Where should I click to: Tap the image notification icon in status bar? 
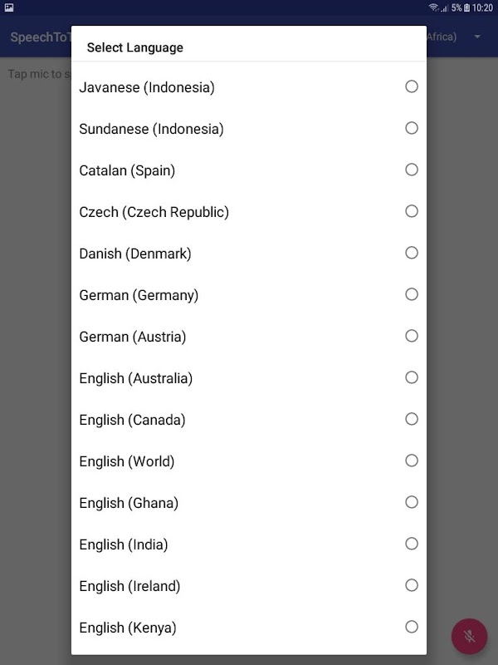click(8, 7)
